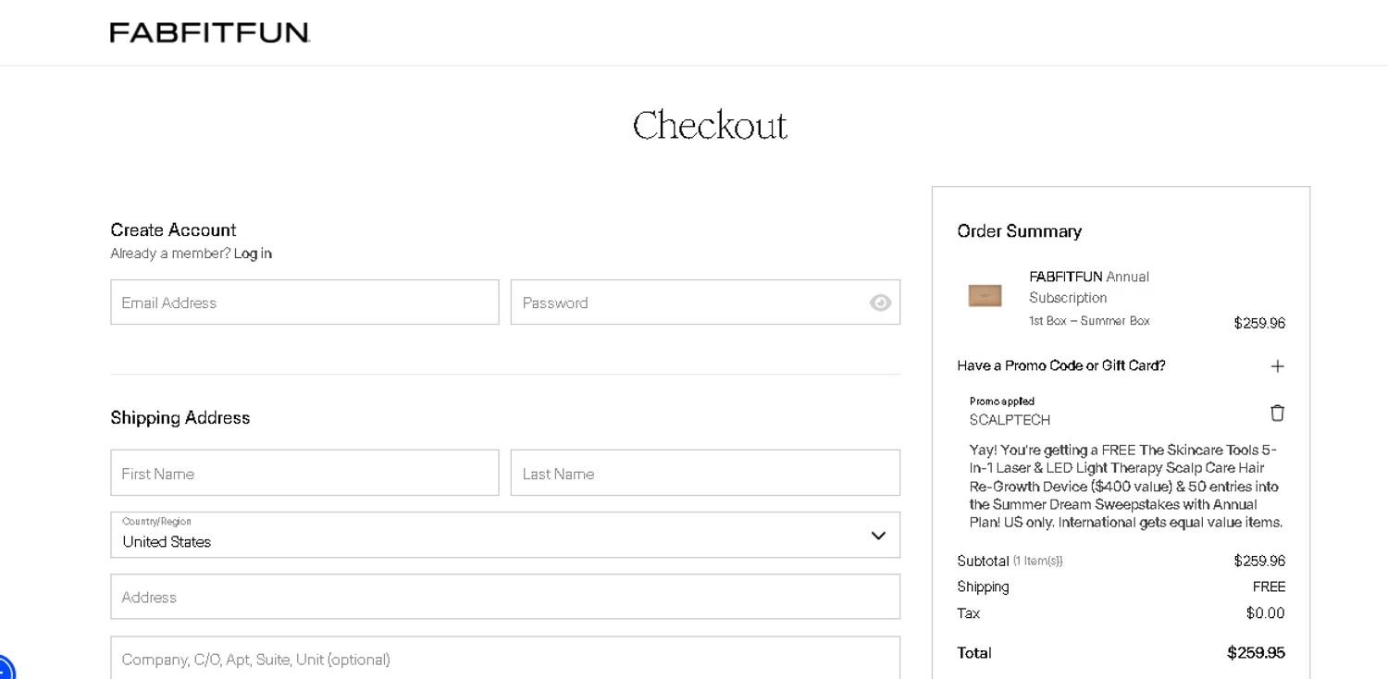Focus the Email Address field
This screenshot has height=679, width=1388.
(x=304, y=302)
